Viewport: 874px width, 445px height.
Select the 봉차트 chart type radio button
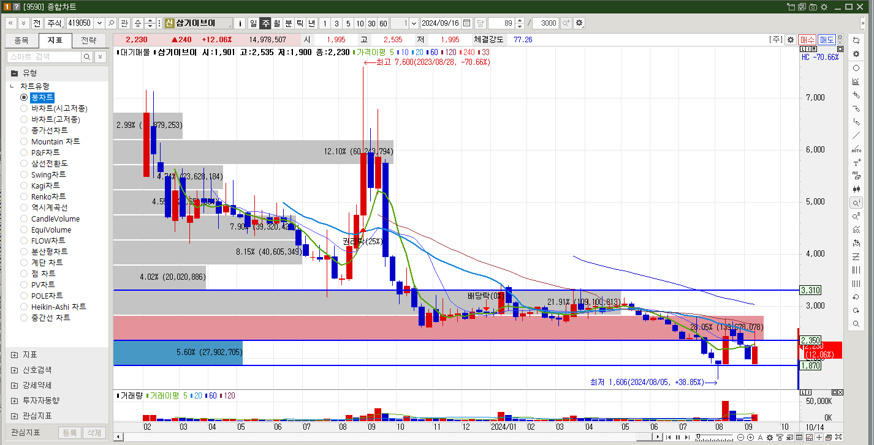pyautogui.click(x=24, y=97)
